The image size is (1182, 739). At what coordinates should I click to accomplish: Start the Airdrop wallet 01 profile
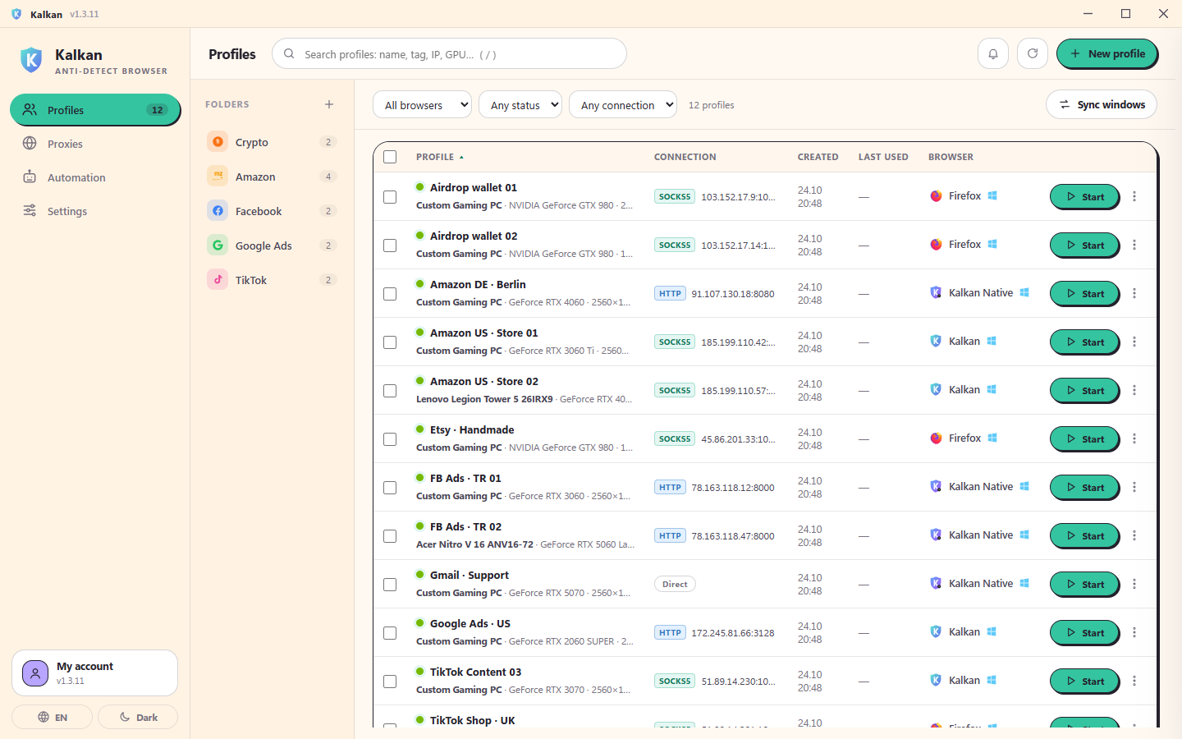pos(1084,197)
